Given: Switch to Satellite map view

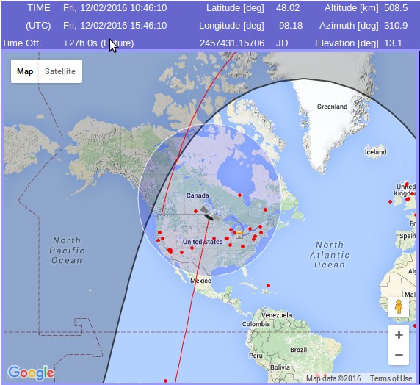Looking at the screenshot, I should click(x=60, y=71).
